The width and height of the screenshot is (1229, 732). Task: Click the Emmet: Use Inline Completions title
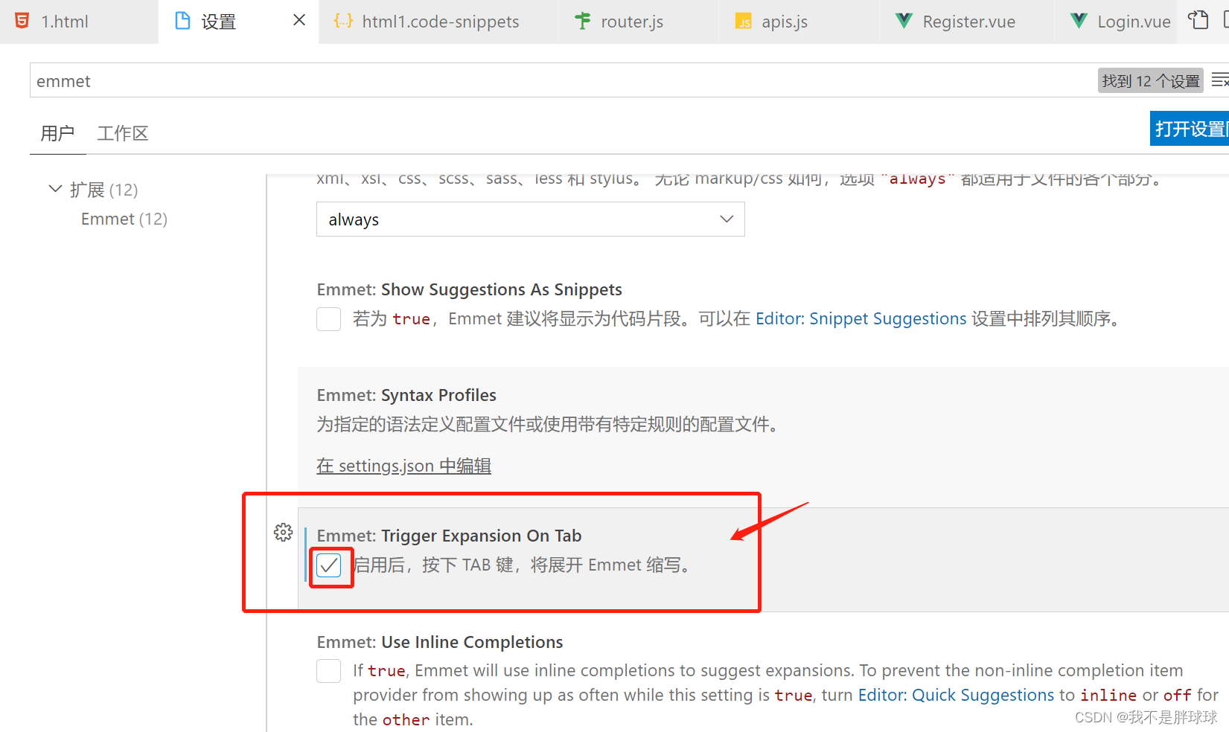pos(440,642)
